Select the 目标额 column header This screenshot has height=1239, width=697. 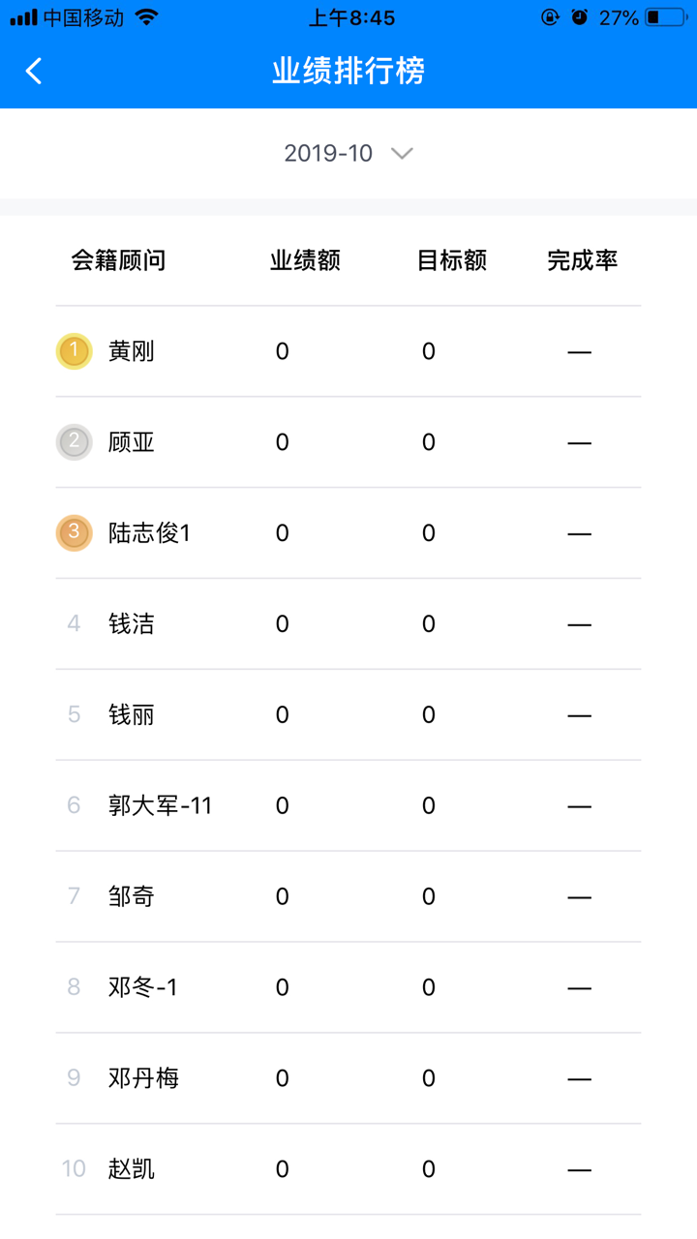pyautogui.click(x=452, y=260)
